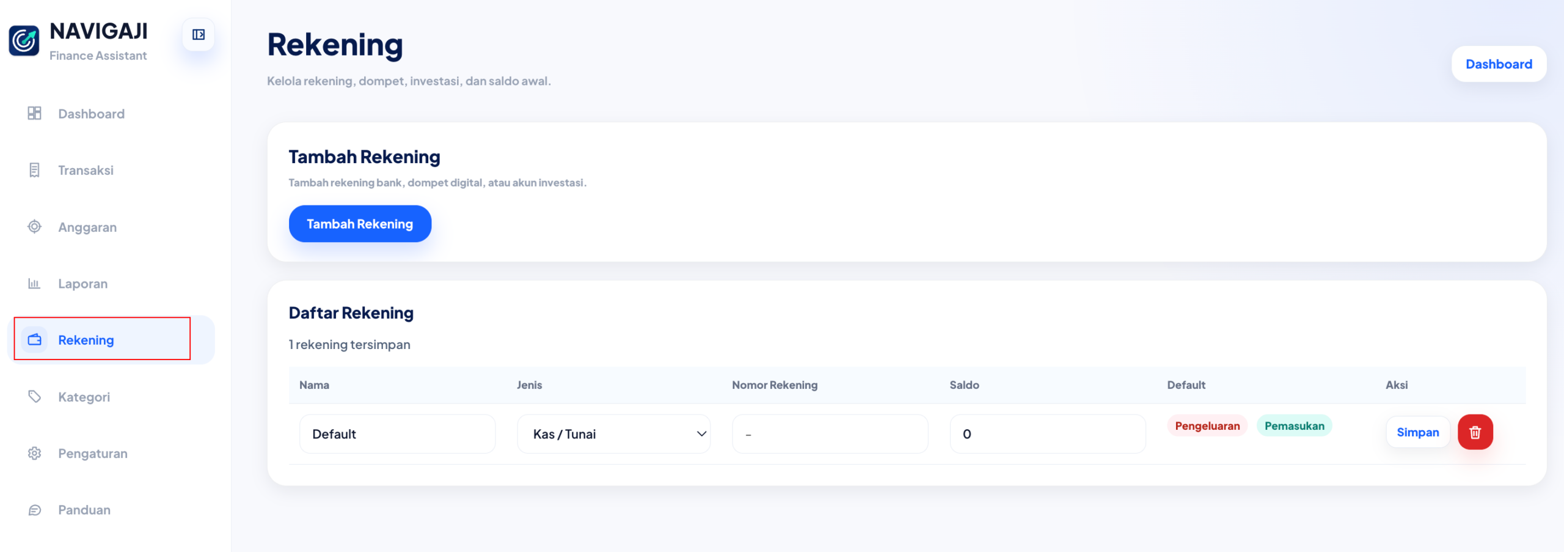Select the Transaksi receipt icon

click(35, 170)
